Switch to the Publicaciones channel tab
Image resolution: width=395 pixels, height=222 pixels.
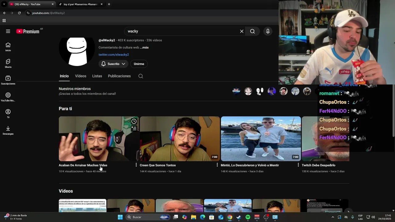119,76
